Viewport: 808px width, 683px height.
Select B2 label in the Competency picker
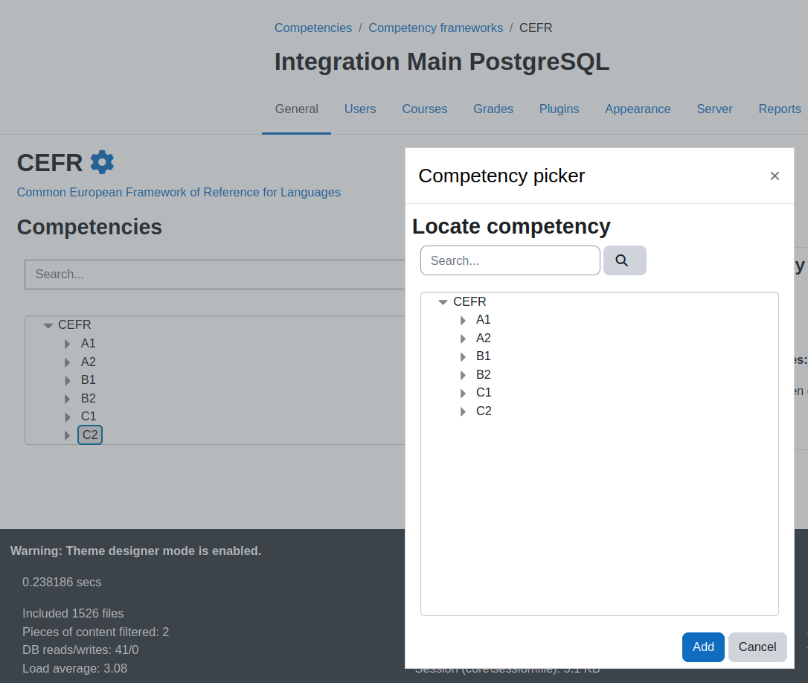point(484,375)
